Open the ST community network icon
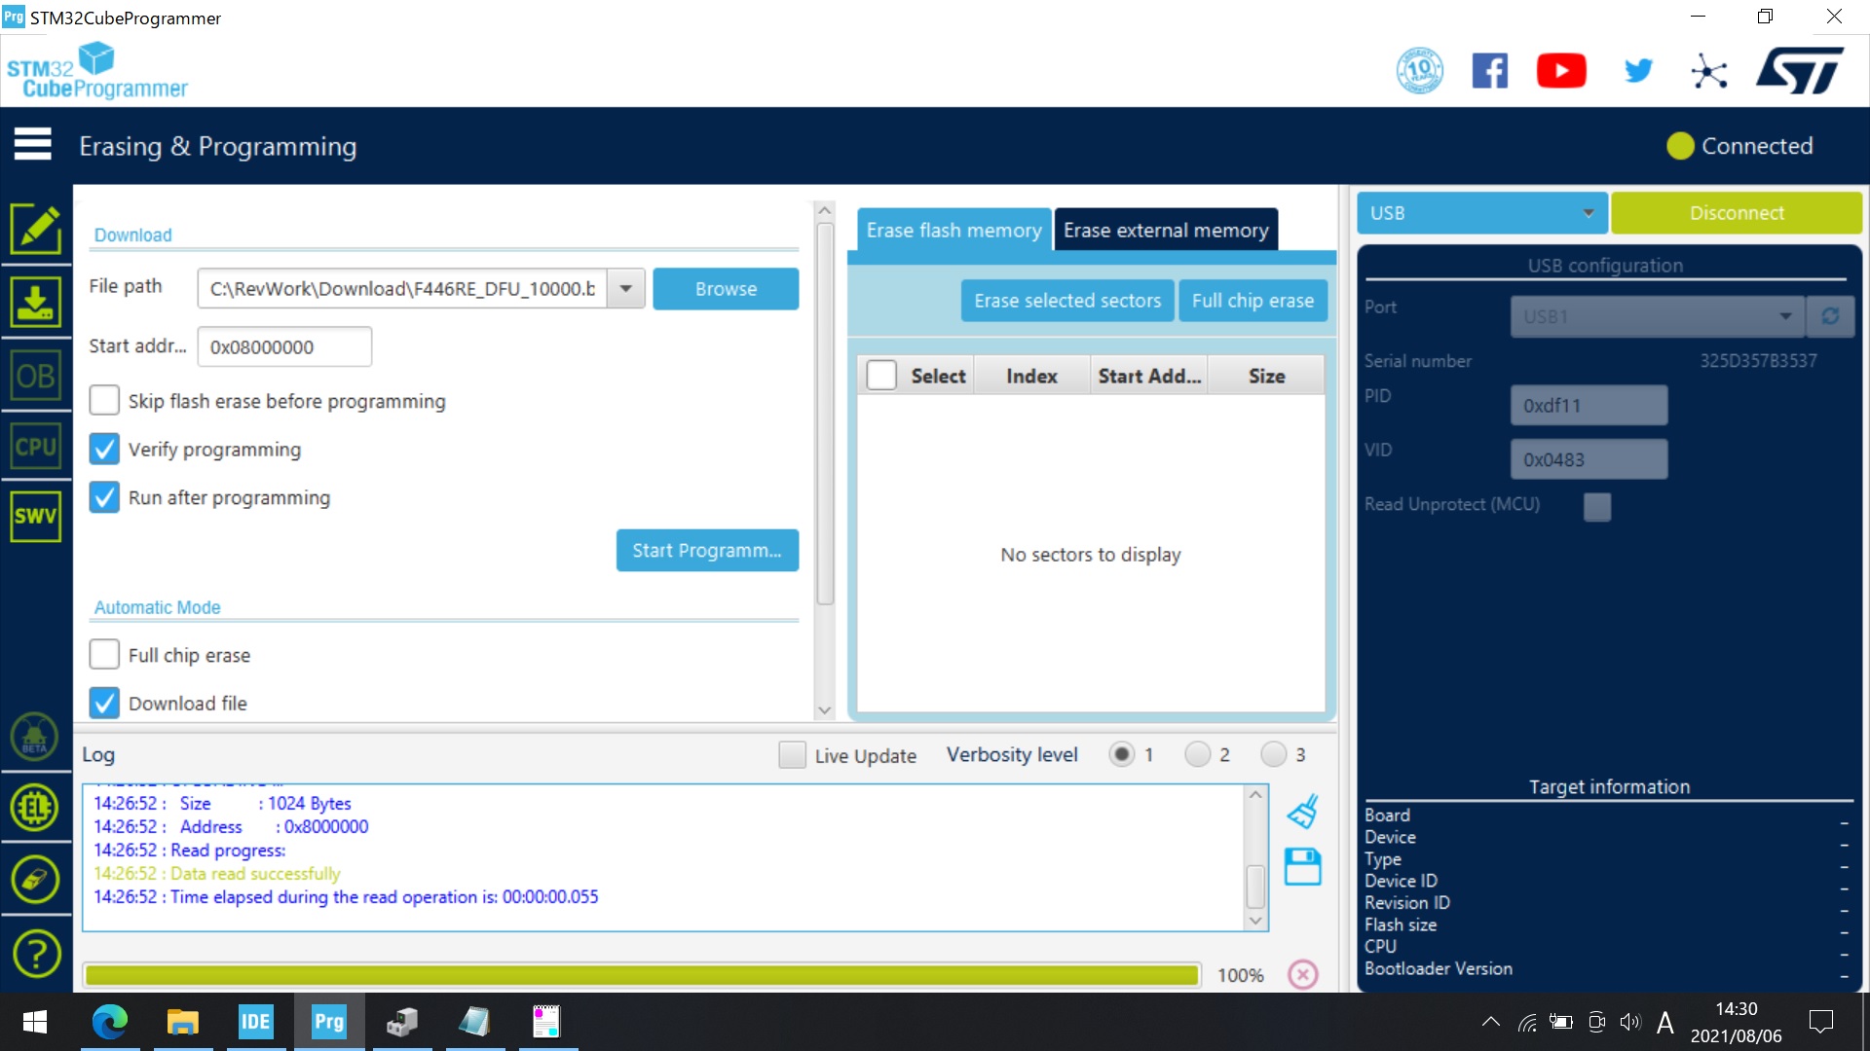This screenshot has height=1051, width=1870. pyautogui.click(x=1709, y=71)
